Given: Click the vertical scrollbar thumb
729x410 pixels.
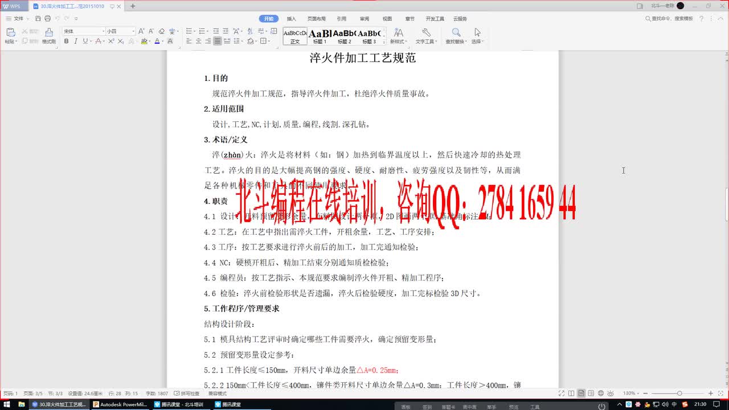Looking at the screenshot, I should 726,203.
